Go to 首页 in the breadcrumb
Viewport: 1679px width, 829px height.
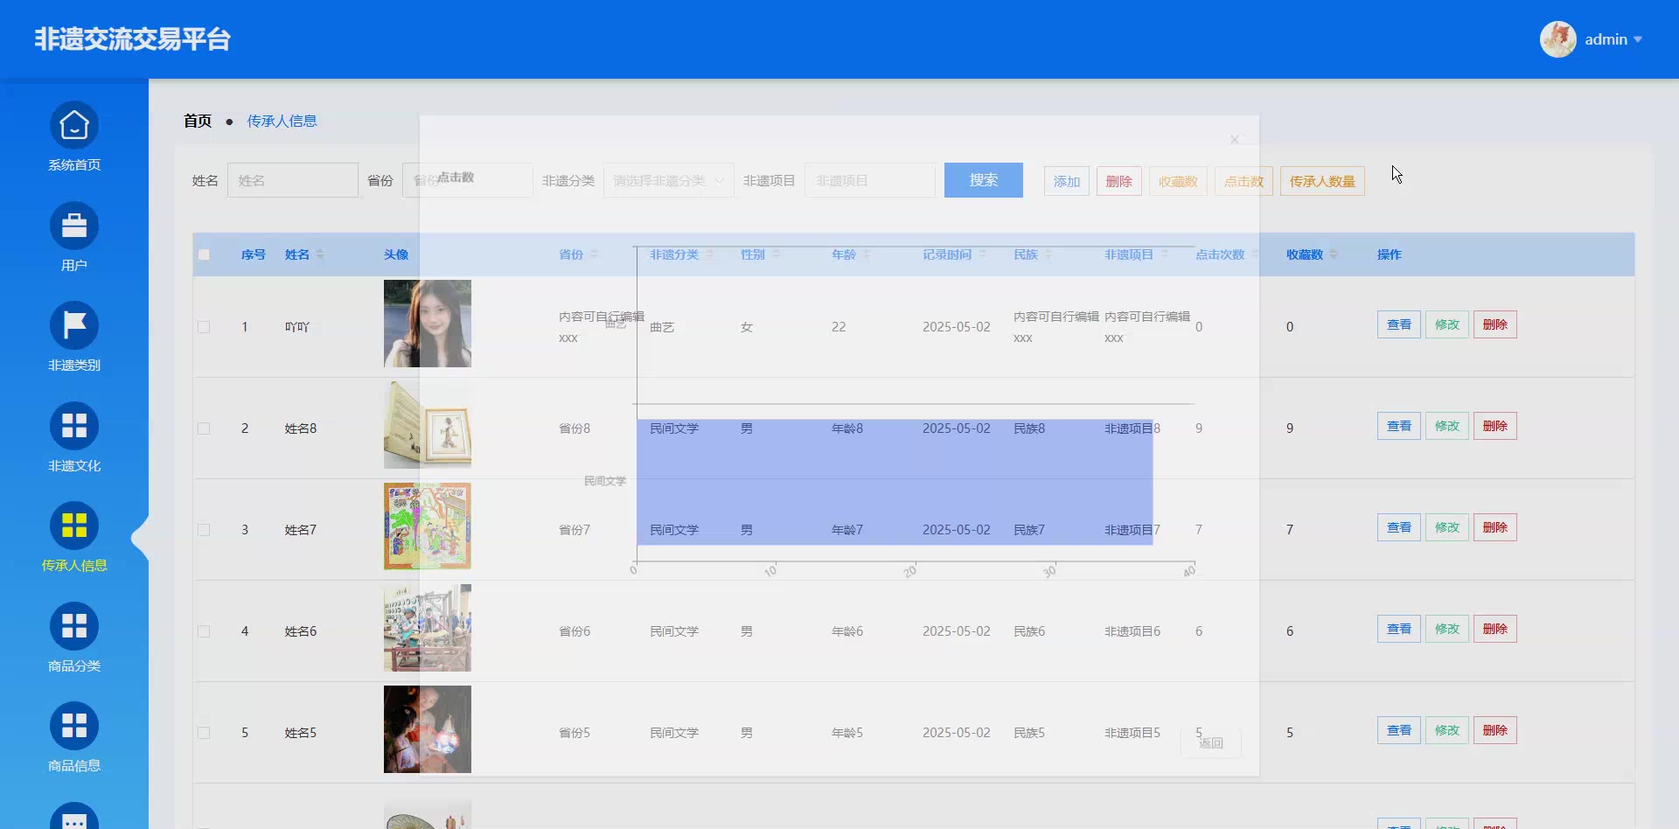pyautogui.click(x=198, y=121)
